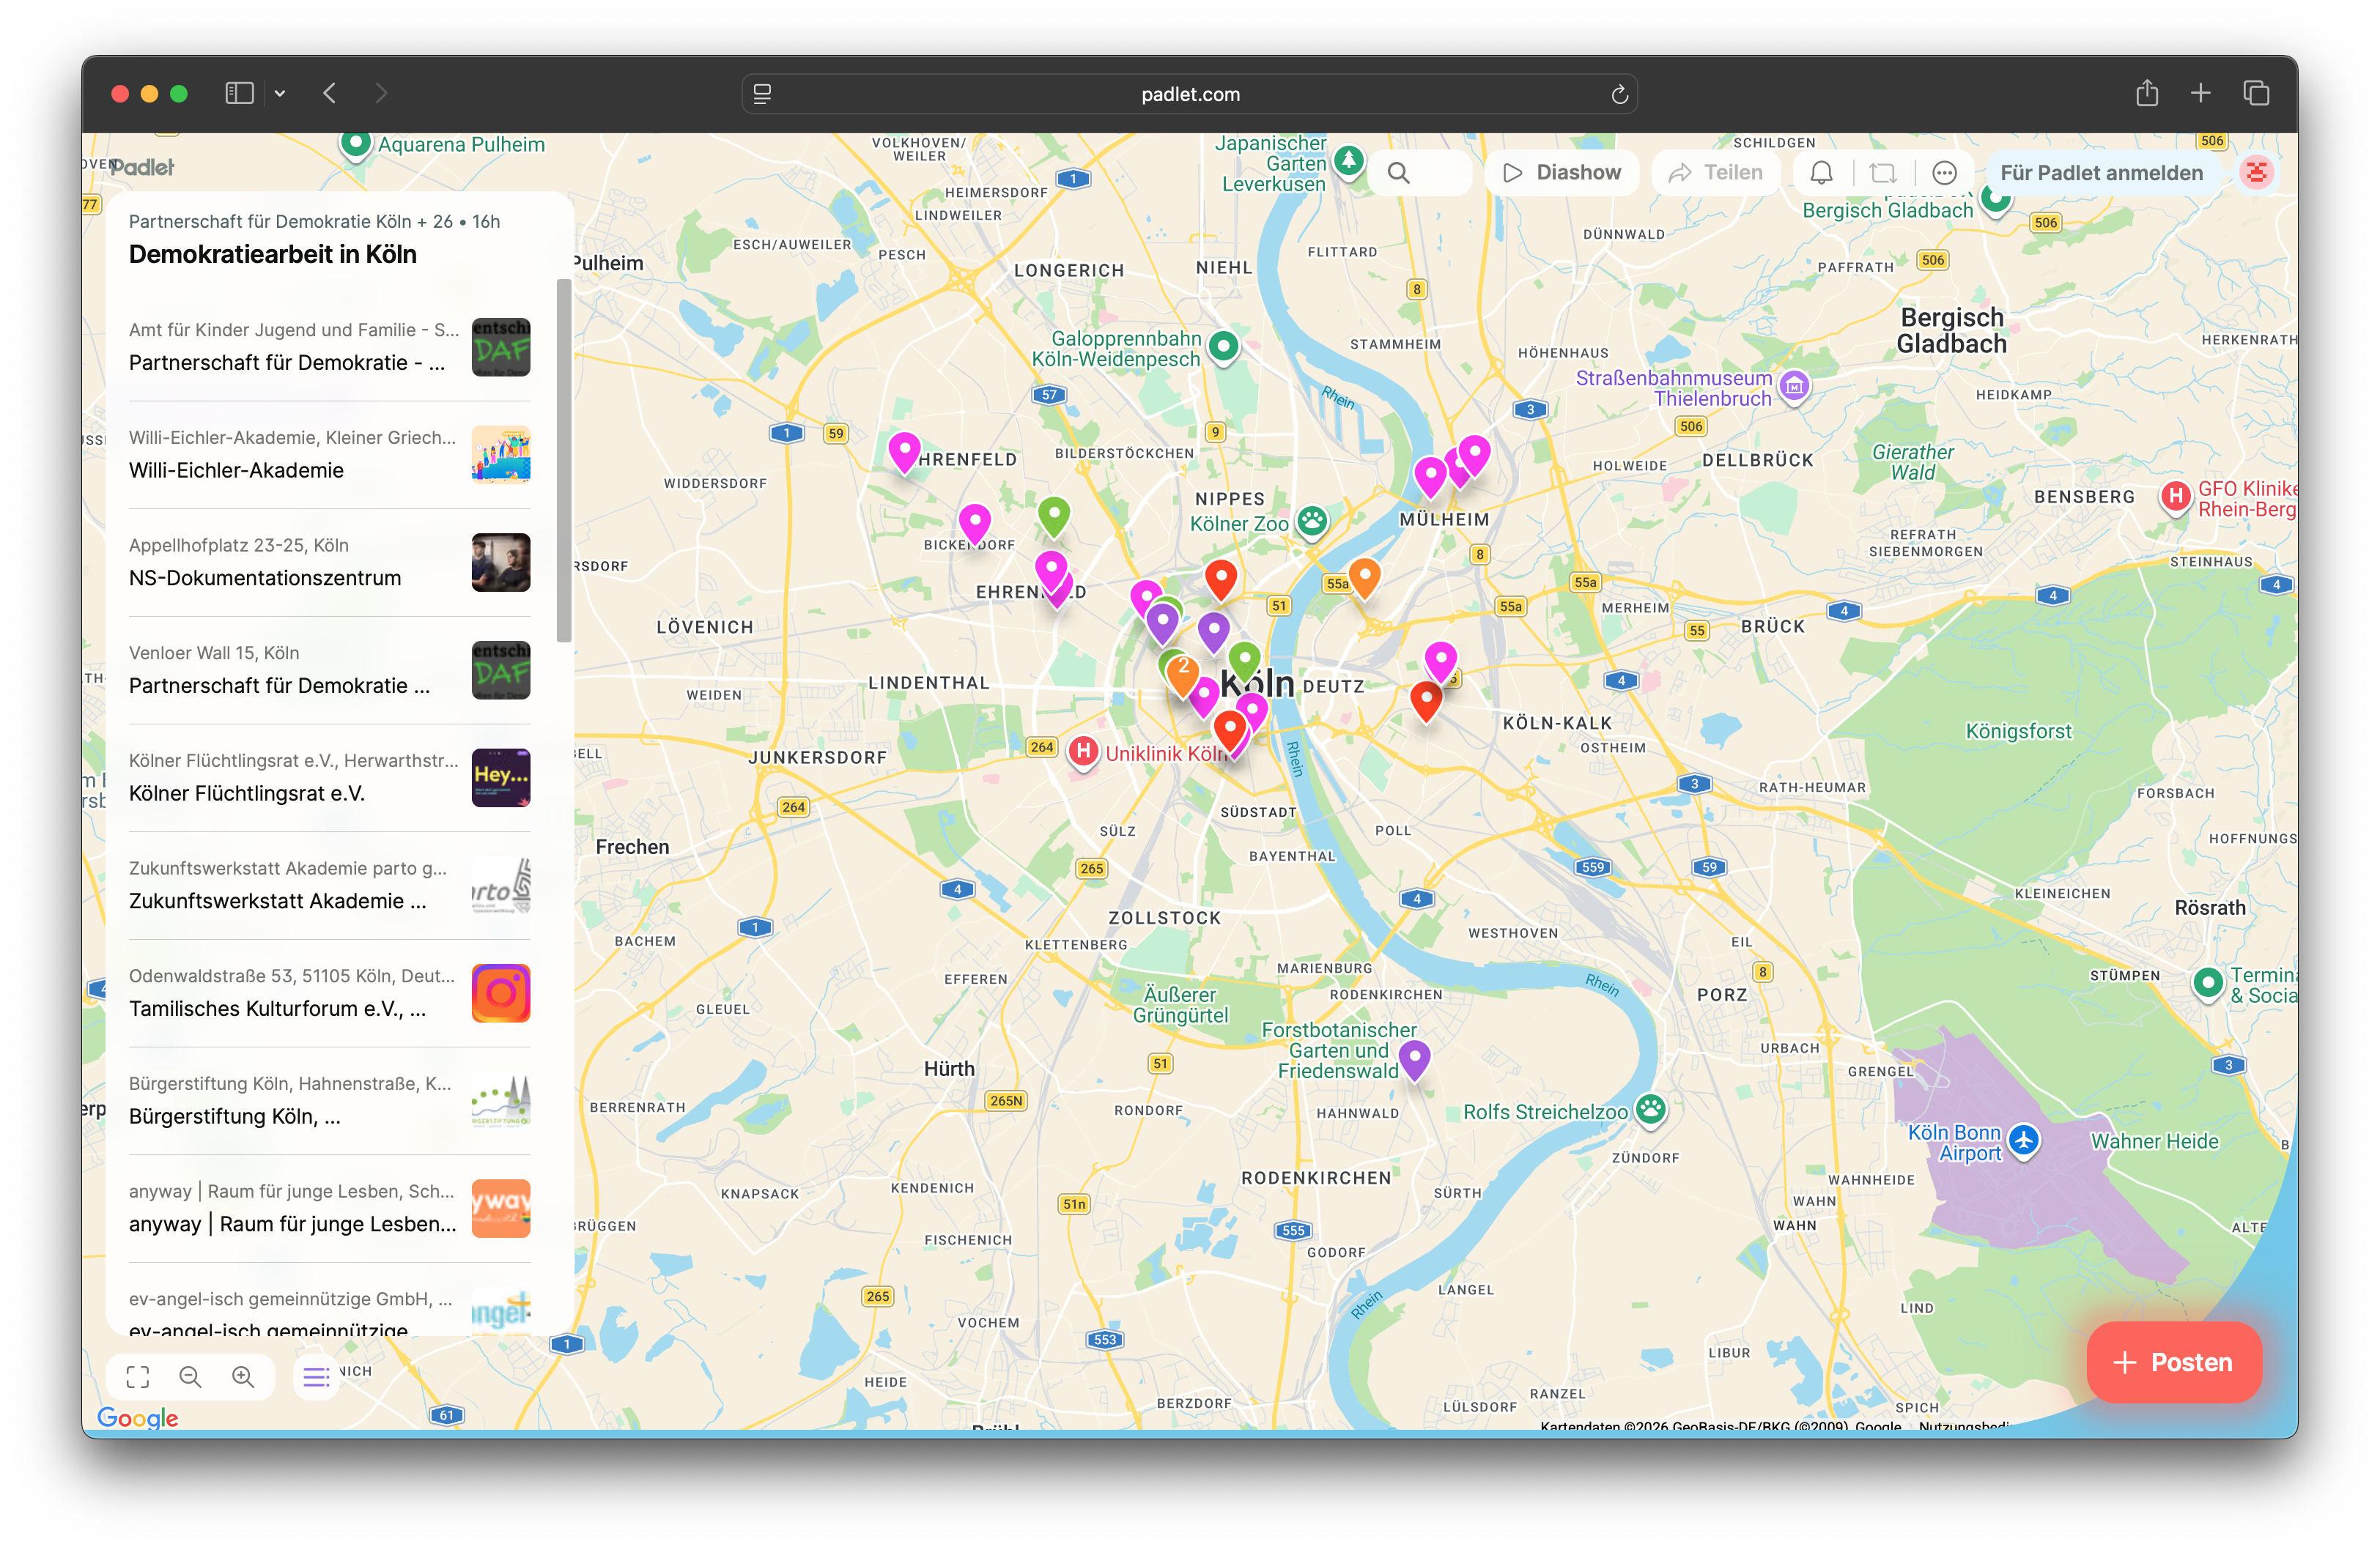Open Kölner Flüchtlingsrat e.V. post
Viewport: 2380px width, 1547px height.
[x=329, y=777]
